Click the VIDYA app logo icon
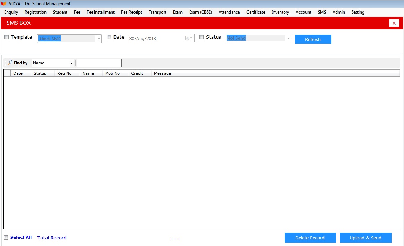404x246 pixels. pyautogui.click(x=3, y=3)
